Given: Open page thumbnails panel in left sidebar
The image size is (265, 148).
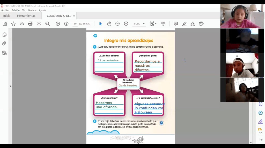Looking at the screenshot, I should coord(4,35).
